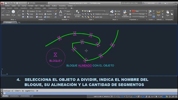This screenshot has width=178, height=100.
Task: Open the Insertar menu
Action: [x=24, y=6]
